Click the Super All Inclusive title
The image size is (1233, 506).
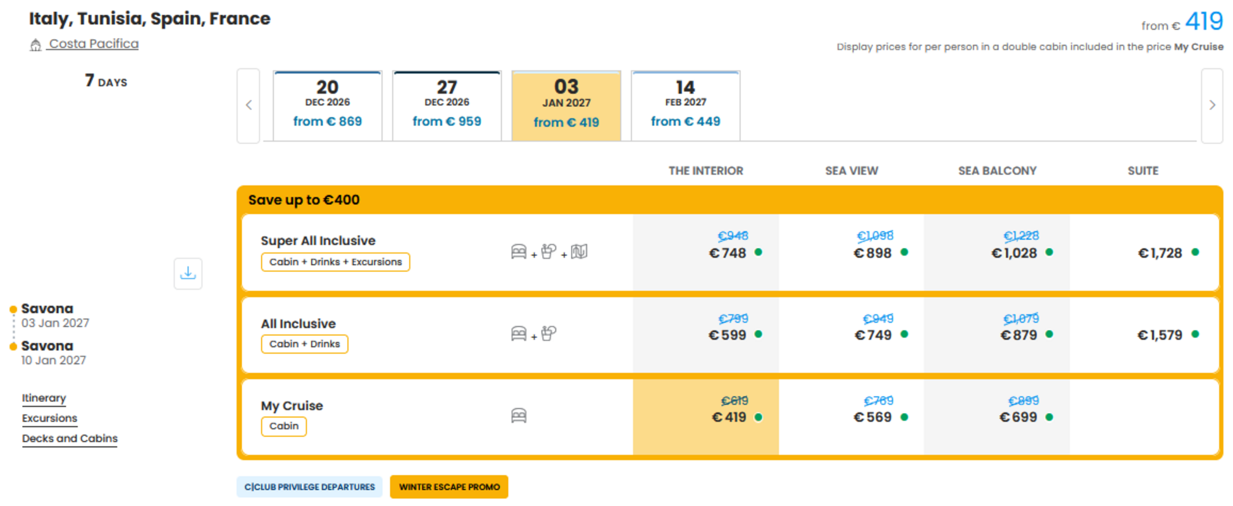tap(318, 240)
